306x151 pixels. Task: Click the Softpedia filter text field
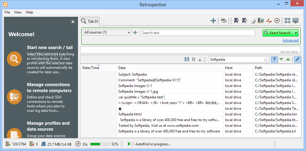(x=236, y=60)
